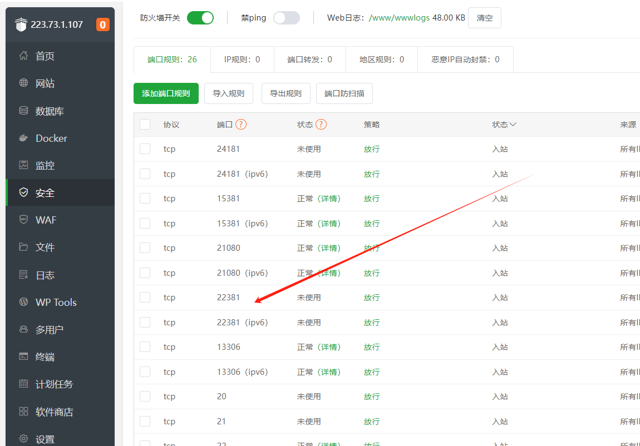The image size is (640, 446).
Task: Click the monitor chart icon beside 监控
Action: tap(24, 165)
